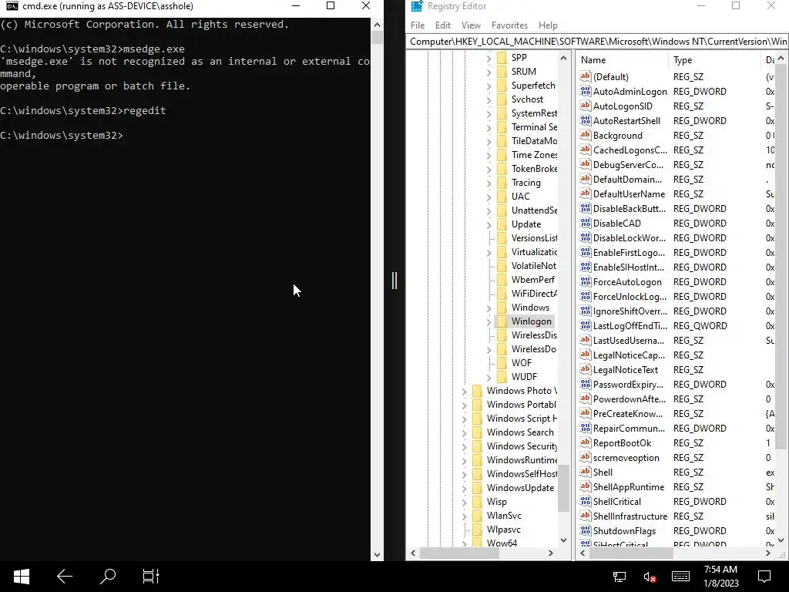Select the ShellInfrastructure value

pyautogui.click(x=630, y=516)
